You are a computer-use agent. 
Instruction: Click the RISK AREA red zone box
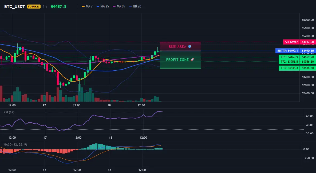coord(180,47)
